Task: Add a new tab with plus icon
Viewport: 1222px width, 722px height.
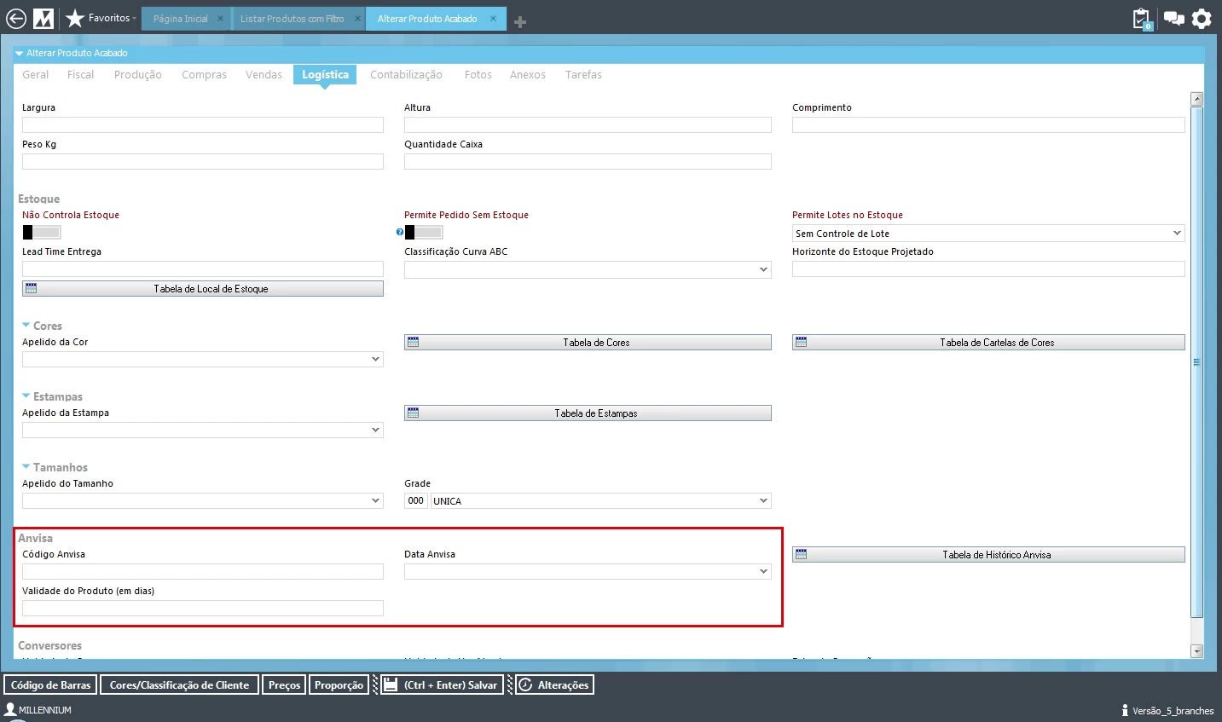Action: point(520,22)
